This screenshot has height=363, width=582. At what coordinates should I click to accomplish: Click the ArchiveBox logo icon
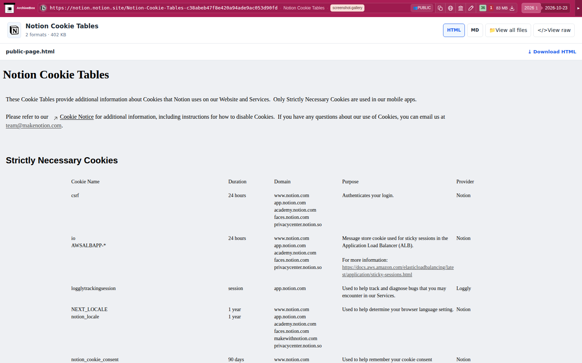pyautogui.click(x=9, y=8)
